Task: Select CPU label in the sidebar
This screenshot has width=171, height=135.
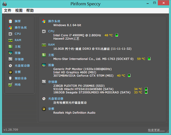Action: point(18,34)
